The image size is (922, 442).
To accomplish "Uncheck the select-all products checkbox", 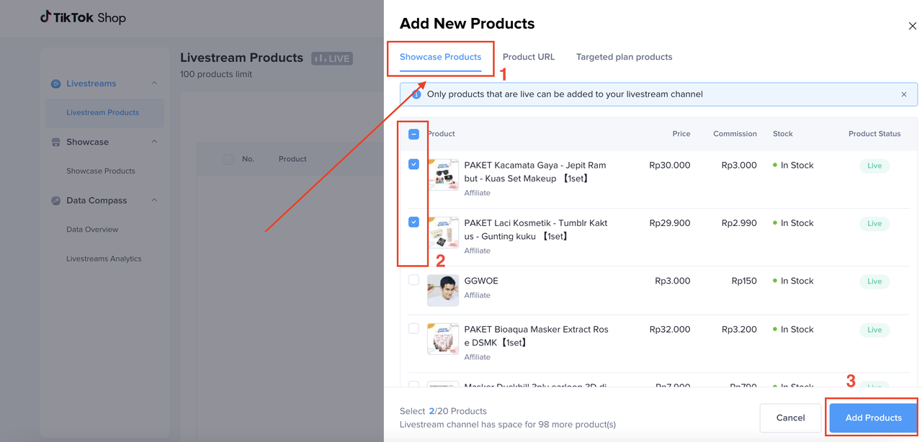I will pos(413,133).
